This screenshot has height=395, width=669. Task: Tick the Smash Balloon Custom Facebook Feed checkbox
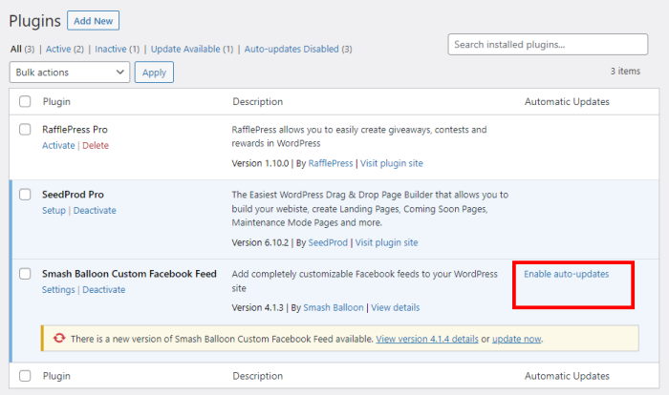click(x=25, y=274)
